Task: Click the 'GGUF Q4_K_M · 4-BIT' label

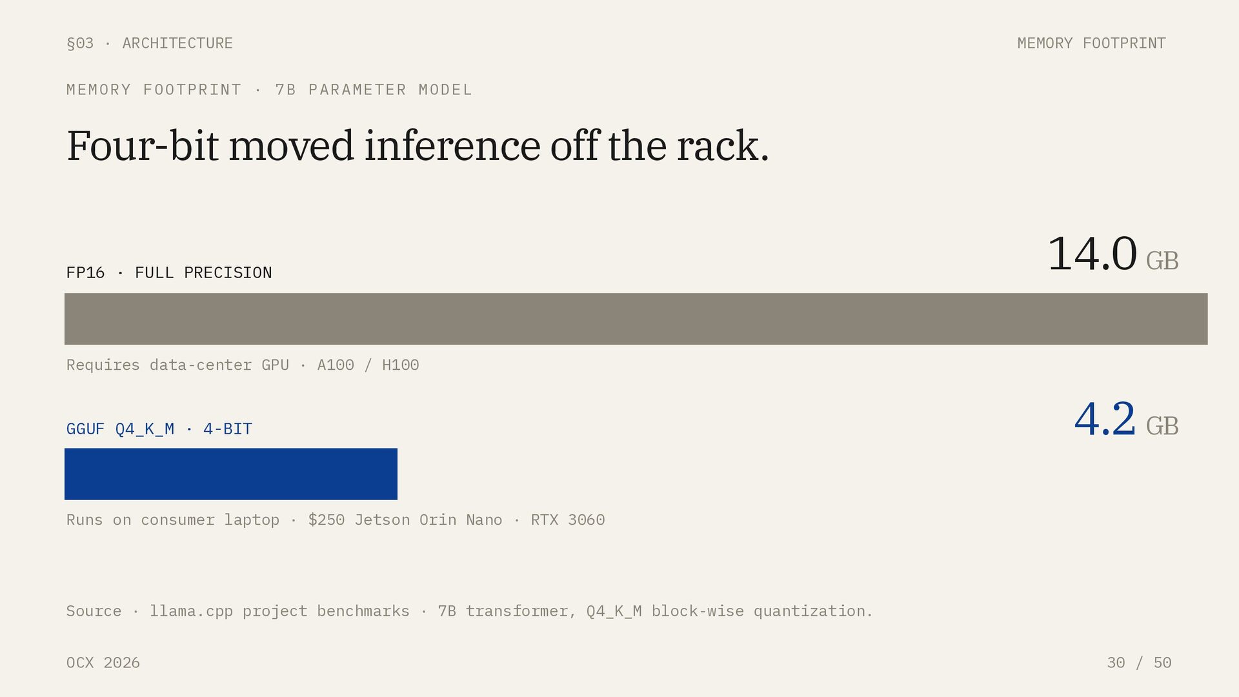Action: coord(159,429)
